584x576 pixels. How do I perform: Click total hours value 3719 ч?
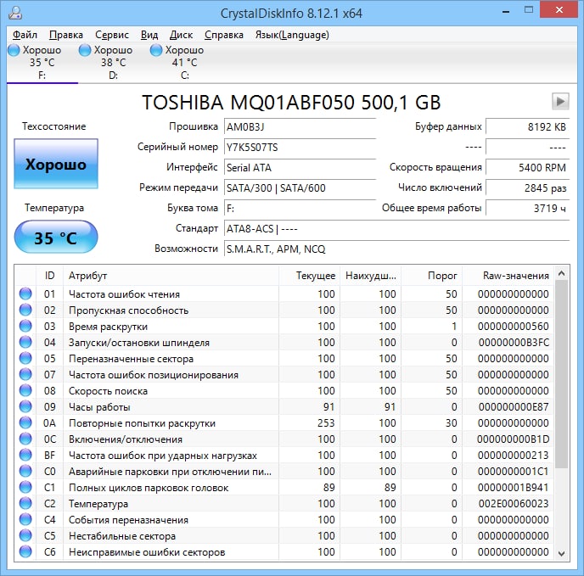pos(528,208)
